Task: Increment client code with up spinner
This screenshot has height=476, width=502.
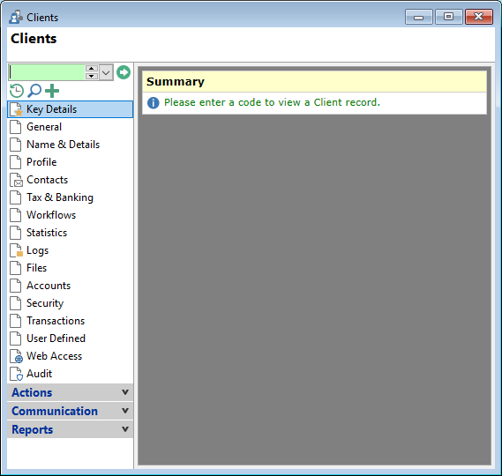Action: pyautogui.click(x=92, y=69)
